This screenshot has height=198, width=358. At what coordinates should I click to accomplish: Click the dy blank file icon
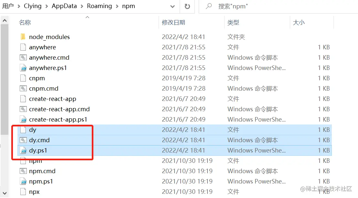click(x=23, y=130)
